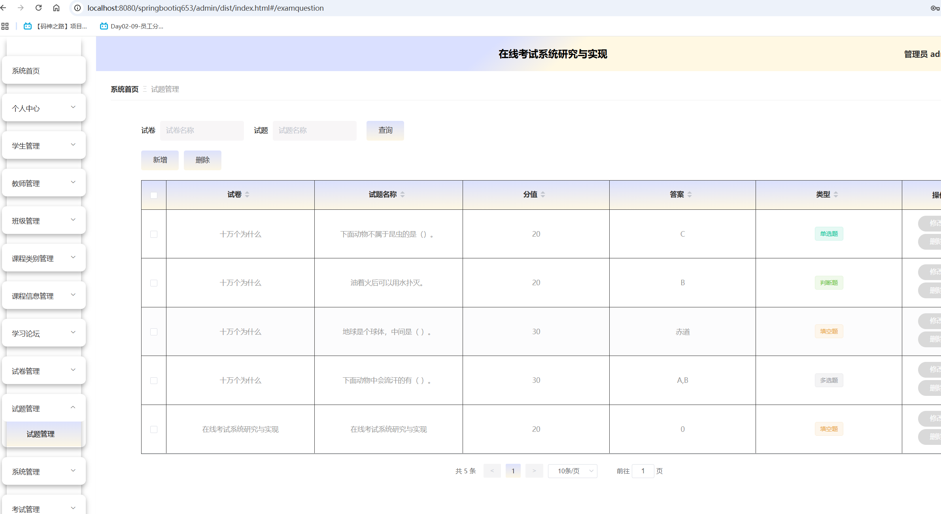Click the browser home icon

(57, 8)
